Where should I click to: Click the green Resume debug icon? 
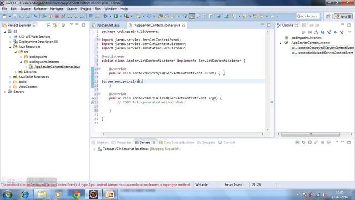click(x=44, y=16)
